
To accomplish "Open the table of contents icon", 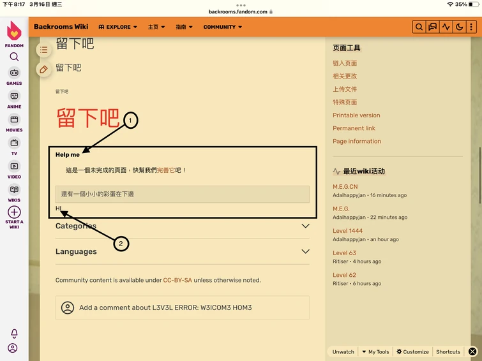I will click(x=43, y=50).
